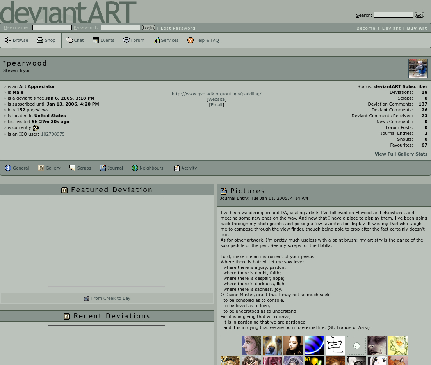
Task: Open the Featured Deviation image frame
Action: (x=106, y=243)
